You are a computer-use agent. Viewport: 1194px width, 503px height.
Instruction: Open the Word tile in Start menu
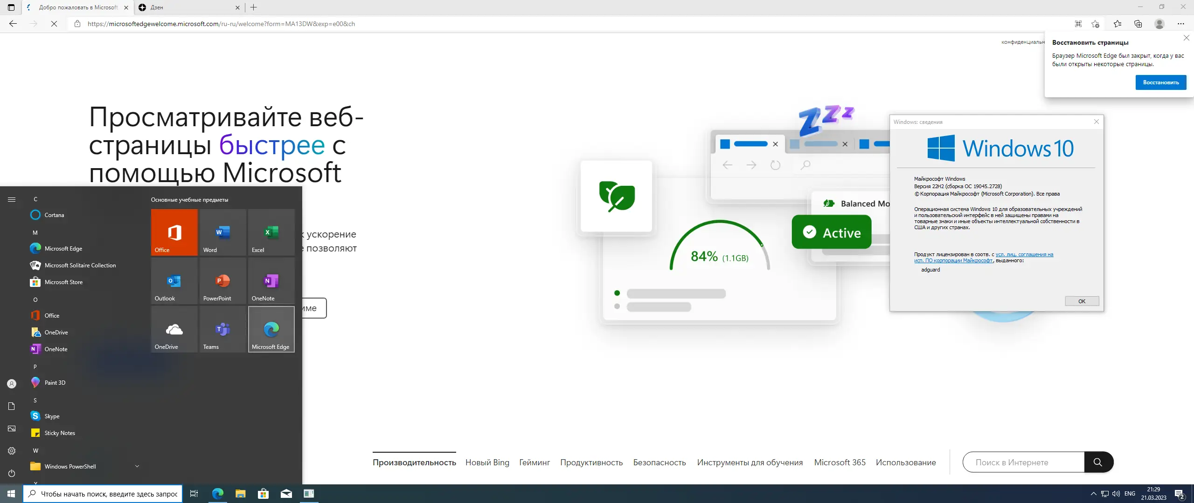(222, 232)
